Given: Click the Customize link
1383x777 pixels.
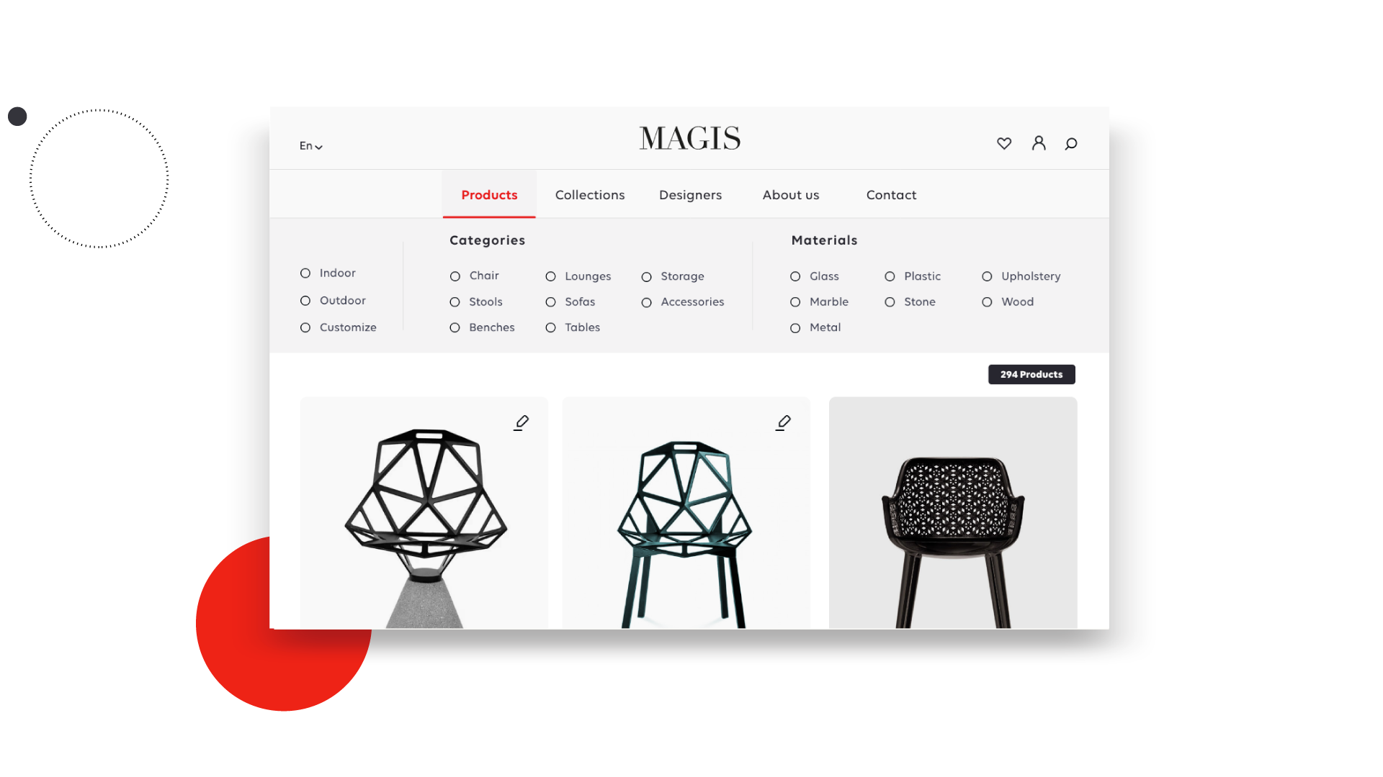Looking at the screenshot, I should point(348,327).
